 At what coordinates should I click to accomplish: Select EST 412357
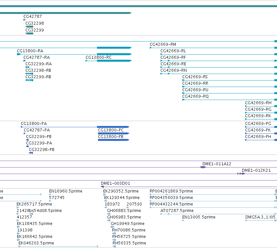click(x=24, y=217)
